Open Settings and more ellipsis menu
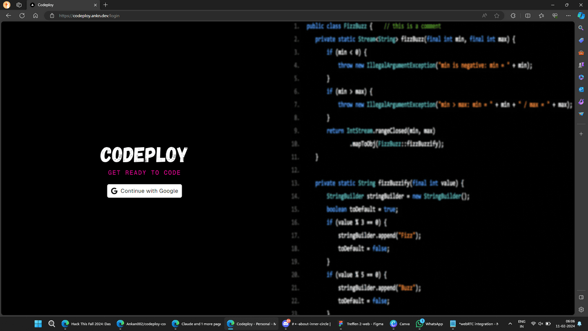Screen dimensions: 588x331 point(568,16)
